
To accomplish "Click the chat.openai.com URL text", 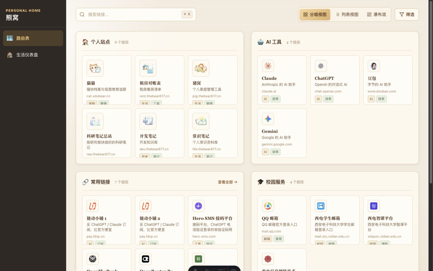I will pyautogui.click(x=328, y=91).
